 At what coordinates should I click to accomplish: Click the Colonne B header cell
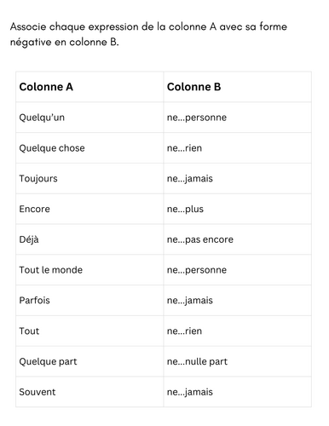(x=238, y=87)
